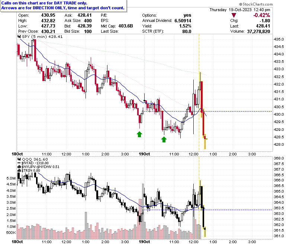
Task: Click the Low value 427.73
Action: (x=48, y=26)
